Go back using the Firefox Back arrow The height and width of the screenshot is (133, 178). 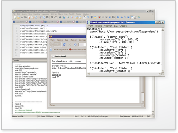coord(52,45)
